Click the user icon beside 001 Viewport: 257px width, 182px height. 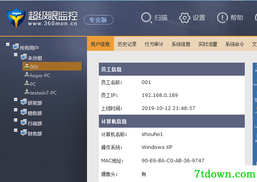tap(27, 65)
